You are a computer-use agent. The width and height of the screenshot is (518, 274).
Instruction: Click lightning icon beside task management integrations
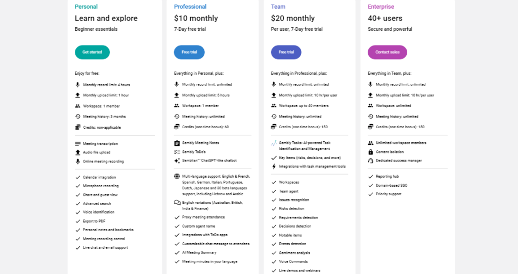(274, 167)
